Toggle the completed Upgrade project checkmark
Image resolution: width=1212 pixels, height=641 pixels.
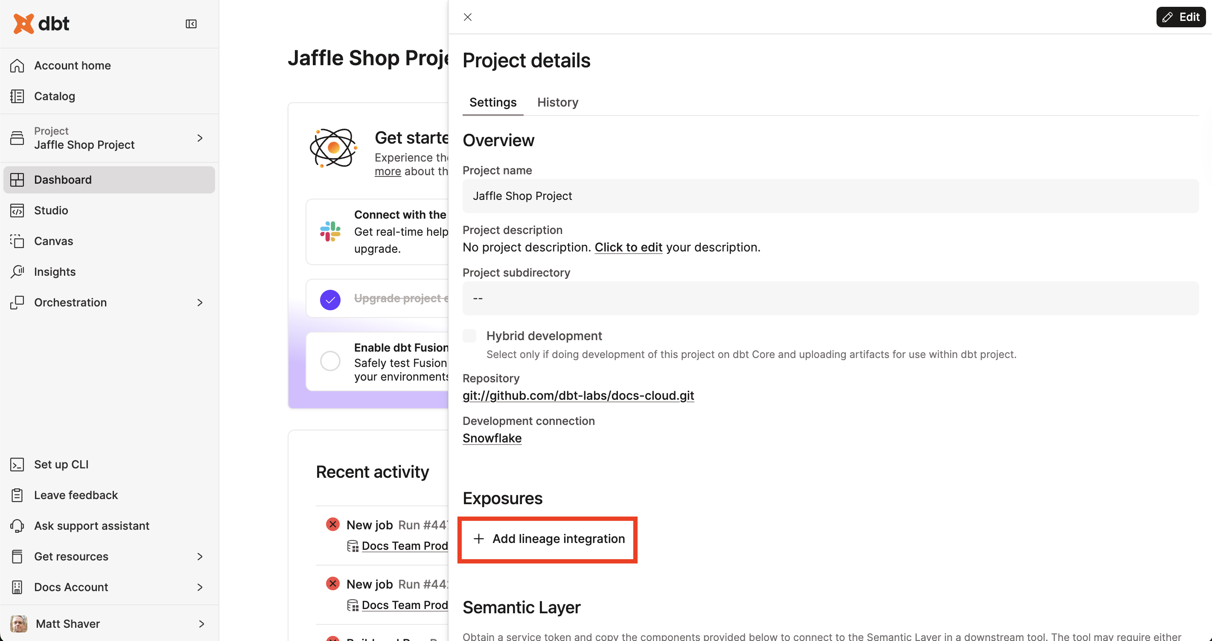tap(330, 299)
